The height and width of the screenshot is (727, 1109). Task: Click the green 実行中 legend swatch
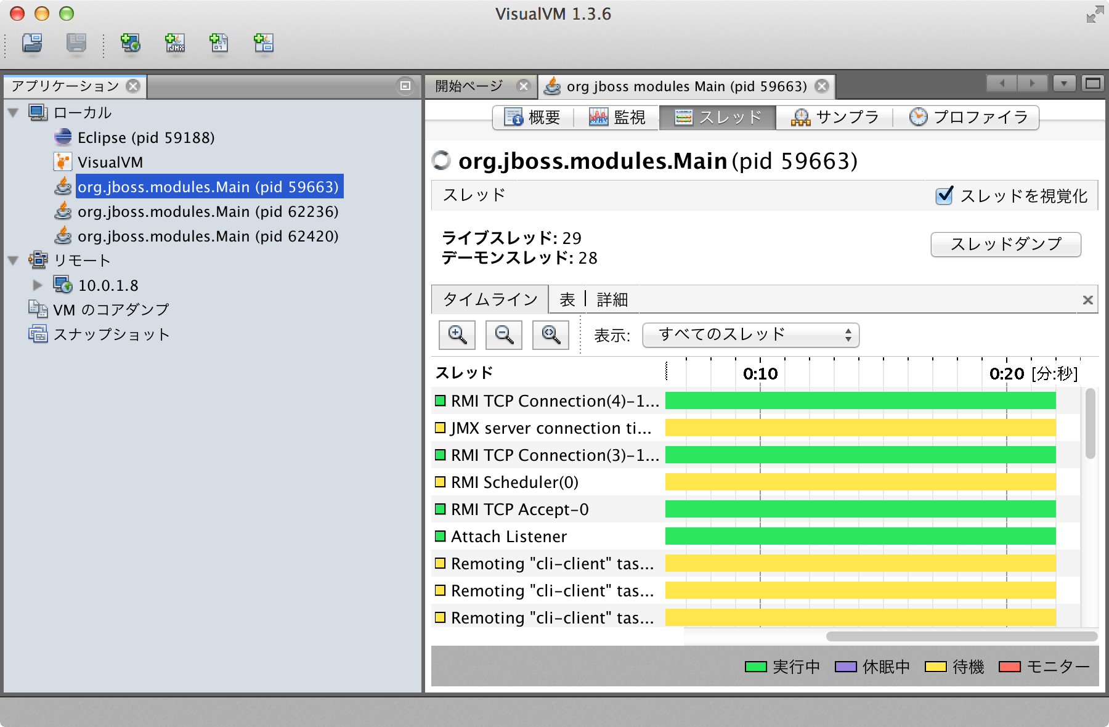755,666
